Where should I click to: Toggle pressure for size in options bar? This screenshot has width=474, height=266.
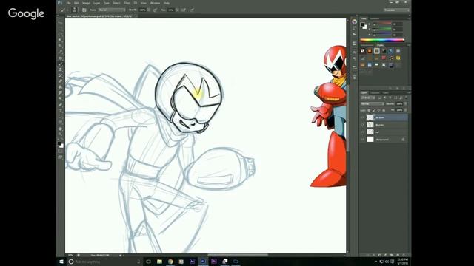pyautogui.click(x=192, y=10)
